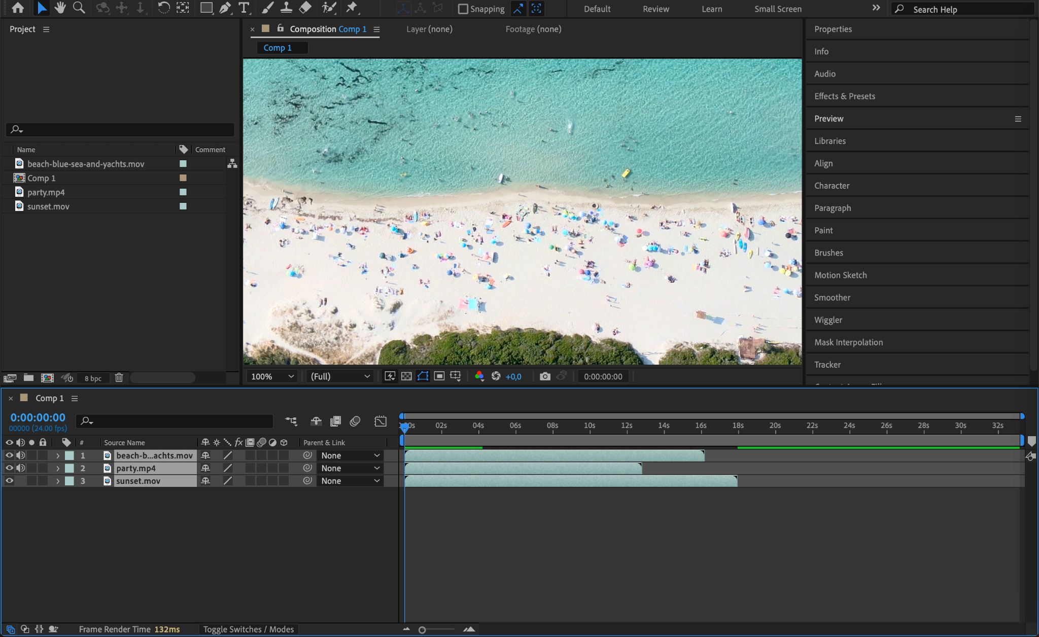Open the 100% magnification dropdown
Image resolution: width=1039 pixels, height=637 pixels.
pyautogui.click(x=272, y=376)
